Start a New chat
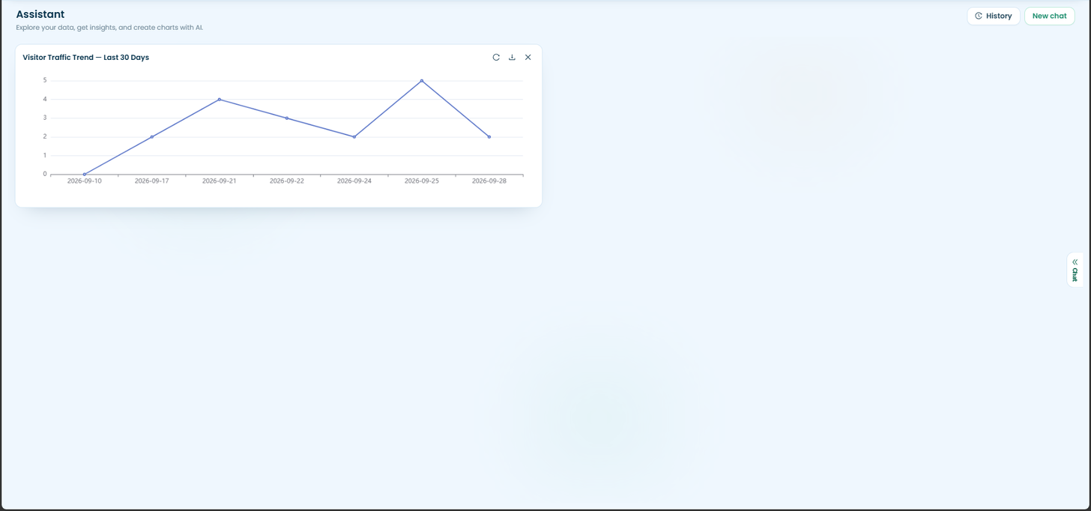 click(1049, 16)
